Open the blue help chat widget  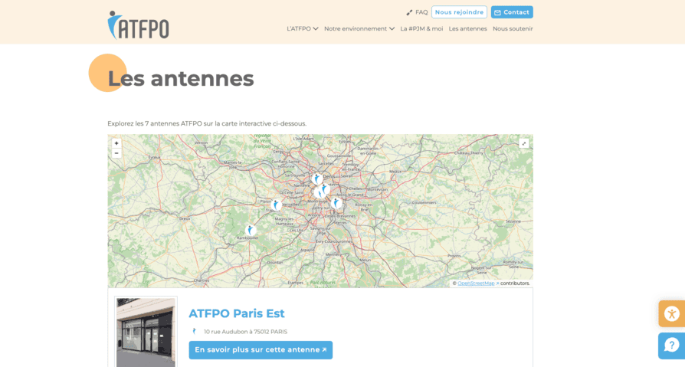coord(672,346)
